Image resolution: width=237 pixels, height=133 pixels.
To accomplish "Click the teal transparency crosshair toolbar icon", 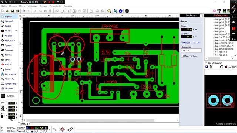I will [x=115, y=11].
